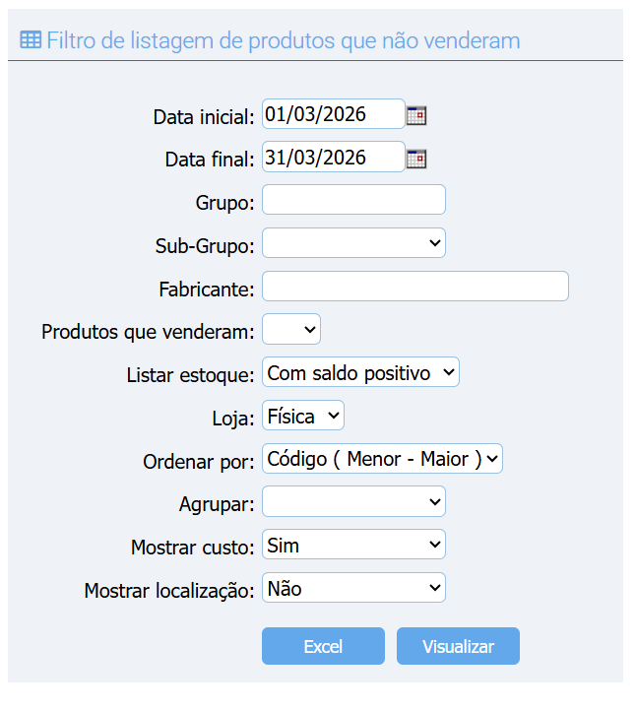The height and width of the screenshot is (711, 636).
Task: Open calendar picker for Data inicial
Action: [416, 115]
